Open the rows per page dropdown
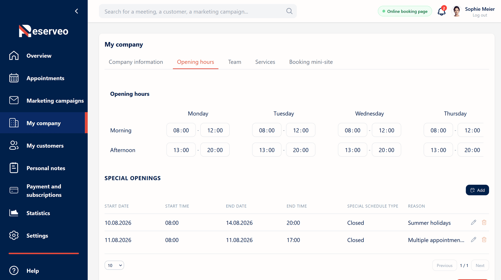This screenshot has width=501, height=280. click(x=114, y=265)
